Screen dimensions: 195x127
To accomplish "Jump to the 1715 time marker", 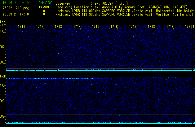I will point(95,27).
